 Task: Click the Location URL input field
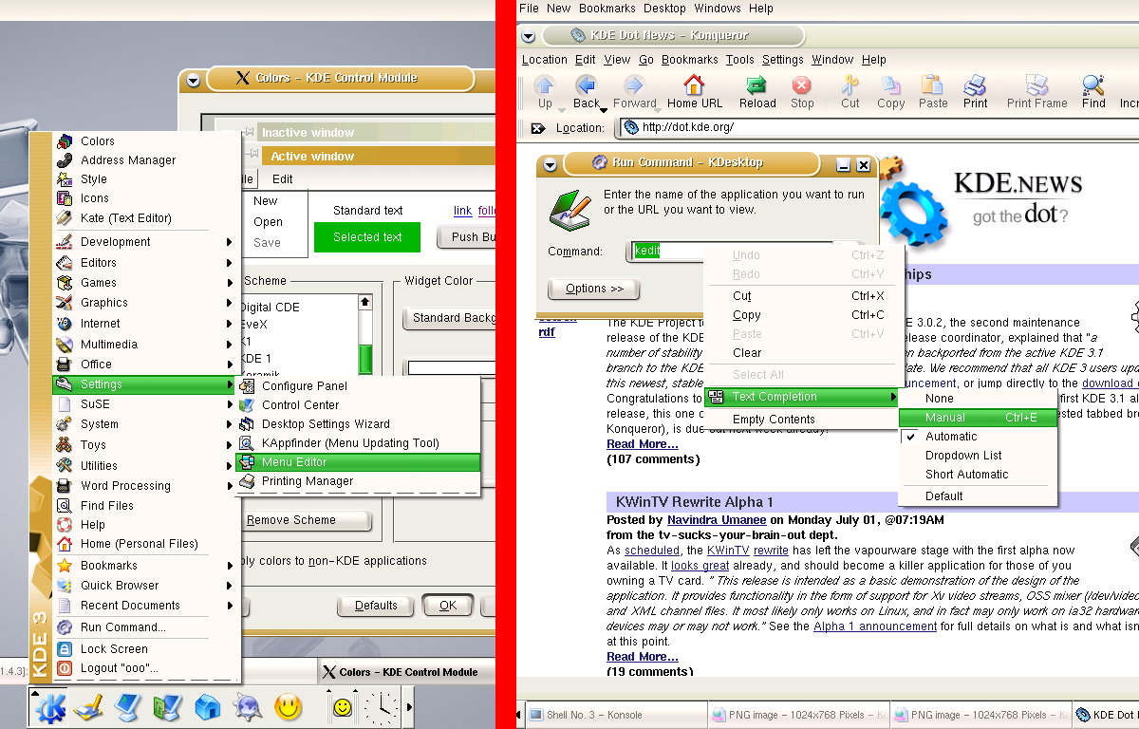point(878,127)
